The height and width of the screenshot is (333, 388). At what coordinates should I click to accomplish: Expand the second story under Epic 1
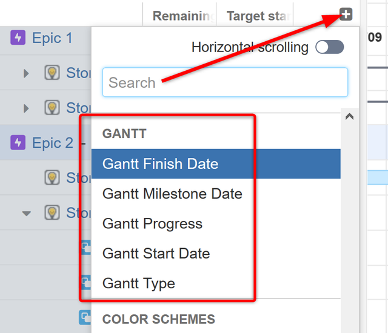26,108
